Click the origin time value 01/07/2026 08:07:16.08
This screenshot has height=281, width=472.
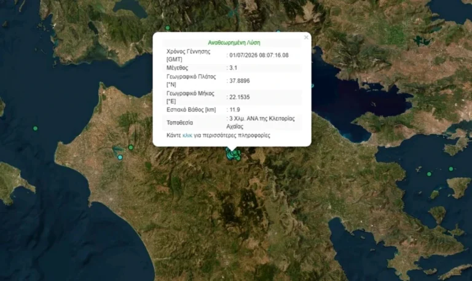pos(259,55)
